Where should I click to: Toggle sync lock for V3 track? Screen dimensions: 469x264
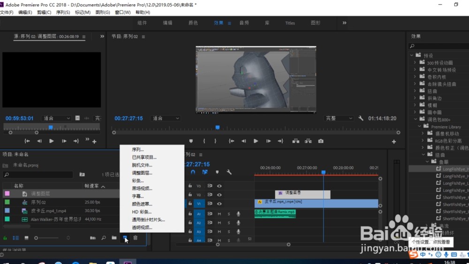[210, 186]
